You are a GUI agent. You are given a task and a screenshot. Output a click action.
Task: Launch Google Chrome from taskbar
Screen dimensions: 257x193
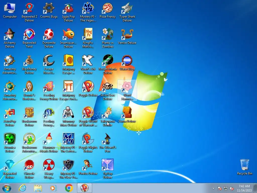[69, 188]
